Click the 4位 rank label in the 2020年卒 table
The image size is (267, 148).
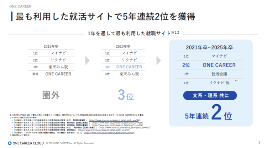click(107, 74)
